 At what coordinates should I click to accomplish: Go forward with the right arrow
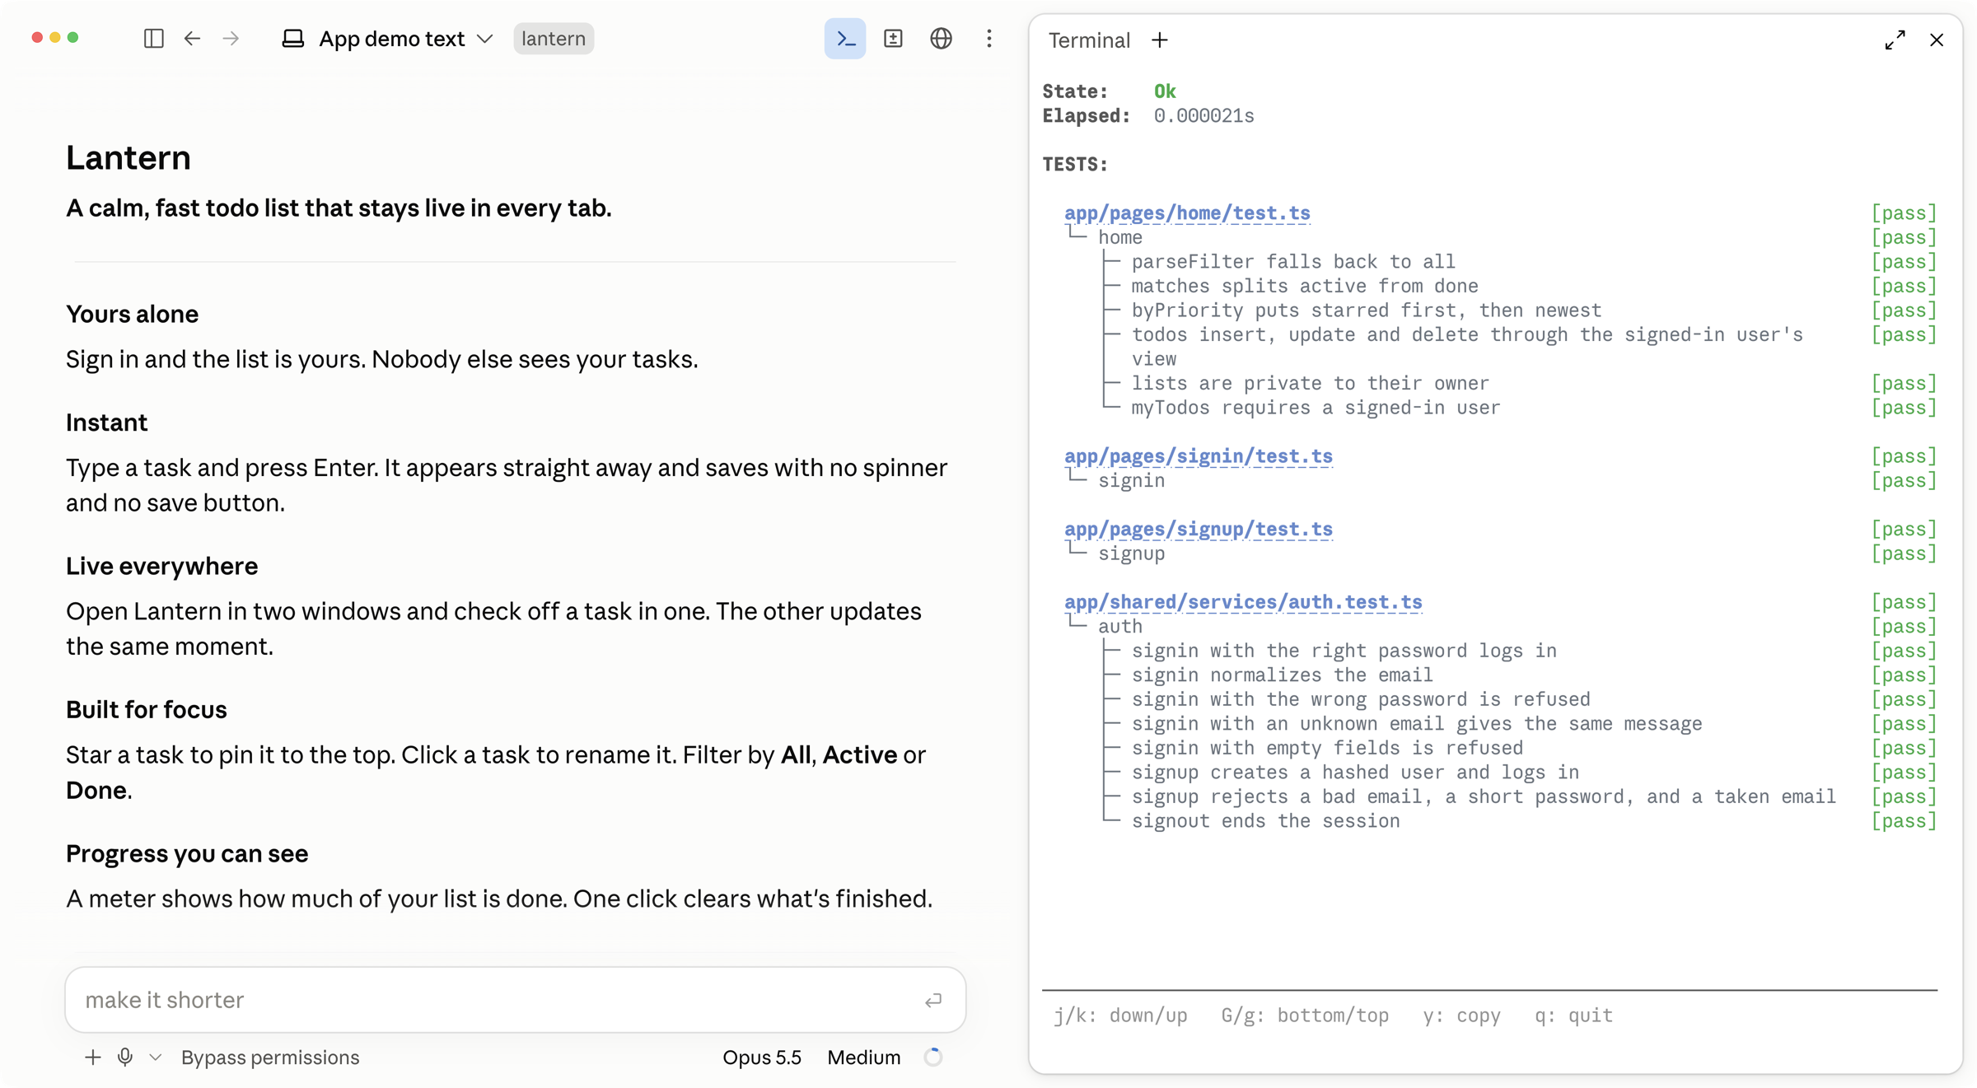(231, 39)
